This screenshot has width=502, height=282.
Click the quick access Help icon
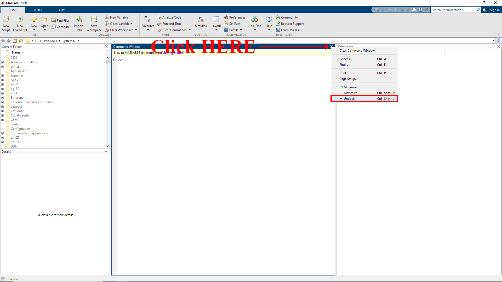click(x=420, y=10)
